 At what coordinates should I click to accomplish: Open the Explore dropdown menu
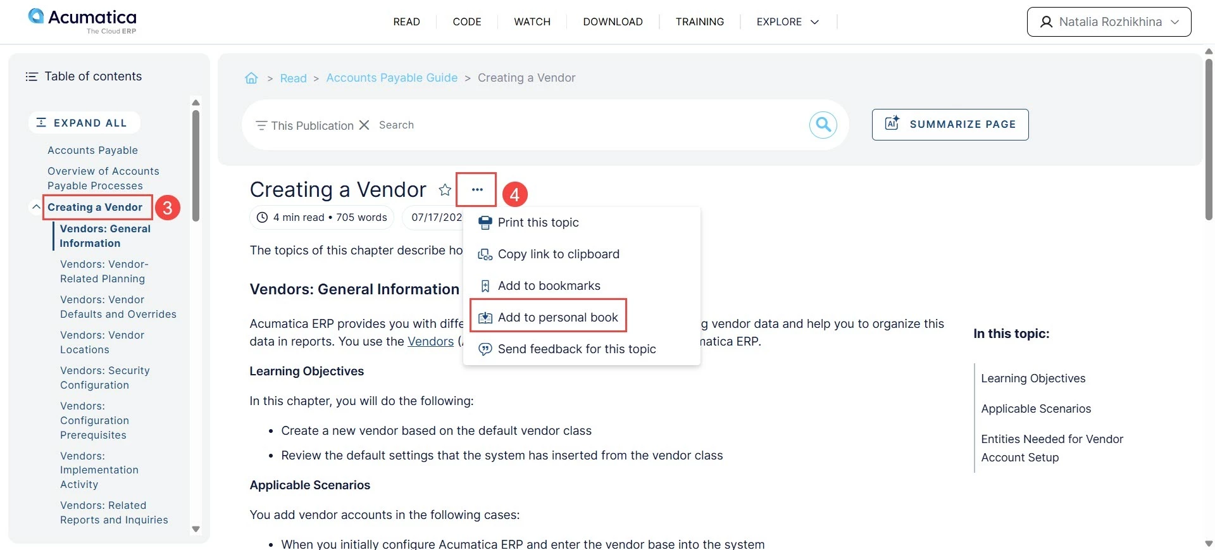[788, 22]
